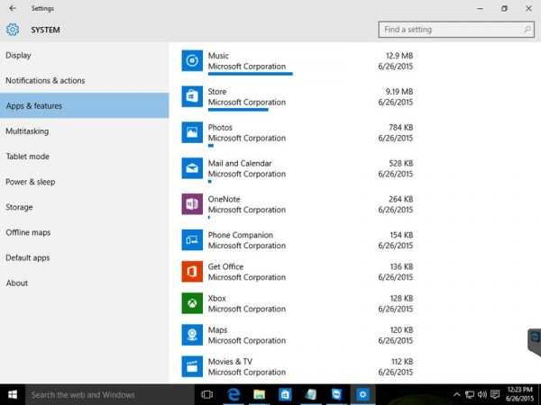Select Tablet mode in the sidebar
This screenshot has width=541, height=405.
pos(27,157)
